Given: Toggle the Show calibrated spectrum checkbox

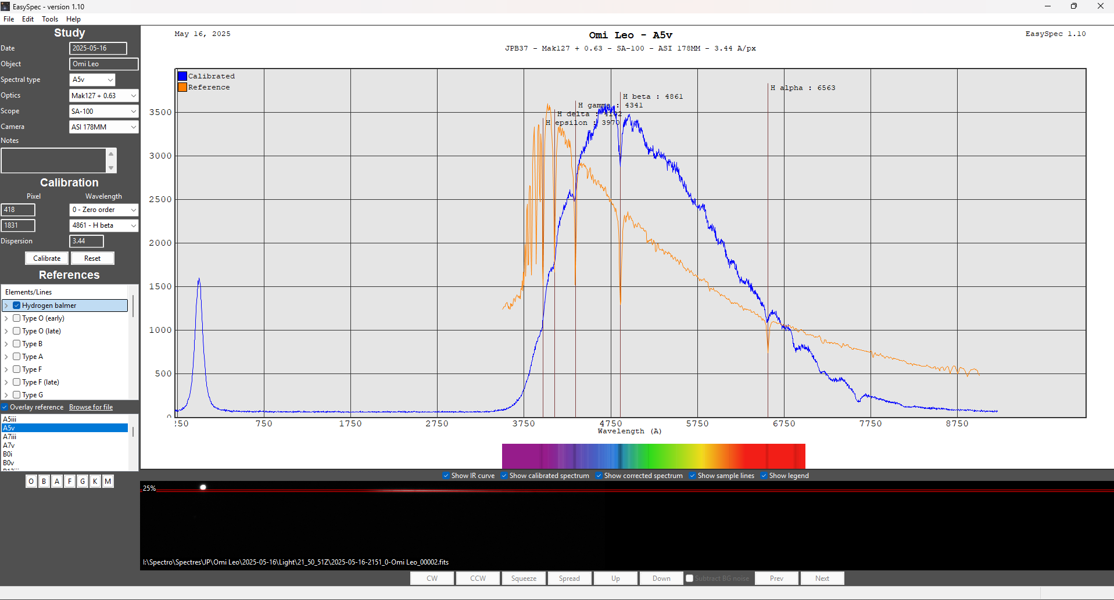Looking at the screenshot, I should [x=504, y=476].
